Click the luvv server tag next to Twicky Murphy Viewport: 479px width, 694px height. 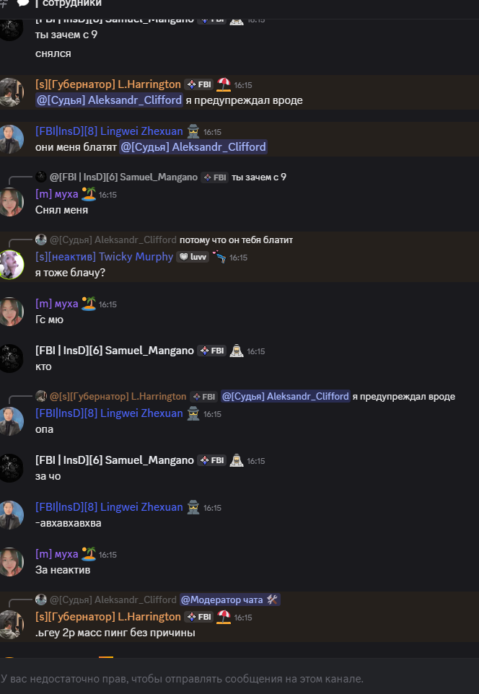click(193, 257)
